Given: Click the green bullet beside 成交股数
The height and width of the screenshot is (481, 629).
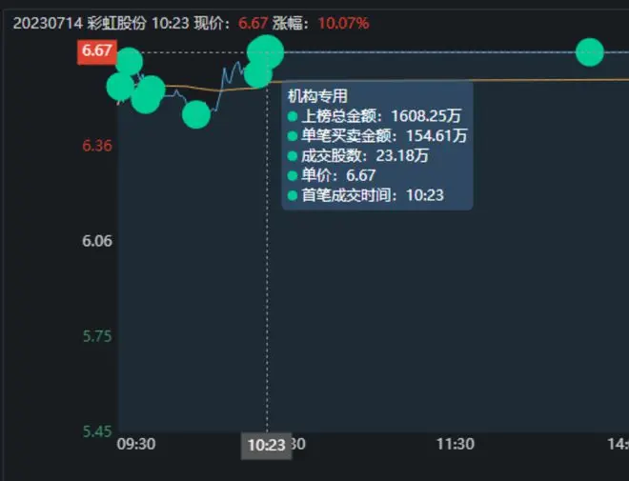Looking at the screenshot, I should pos(293,156).
